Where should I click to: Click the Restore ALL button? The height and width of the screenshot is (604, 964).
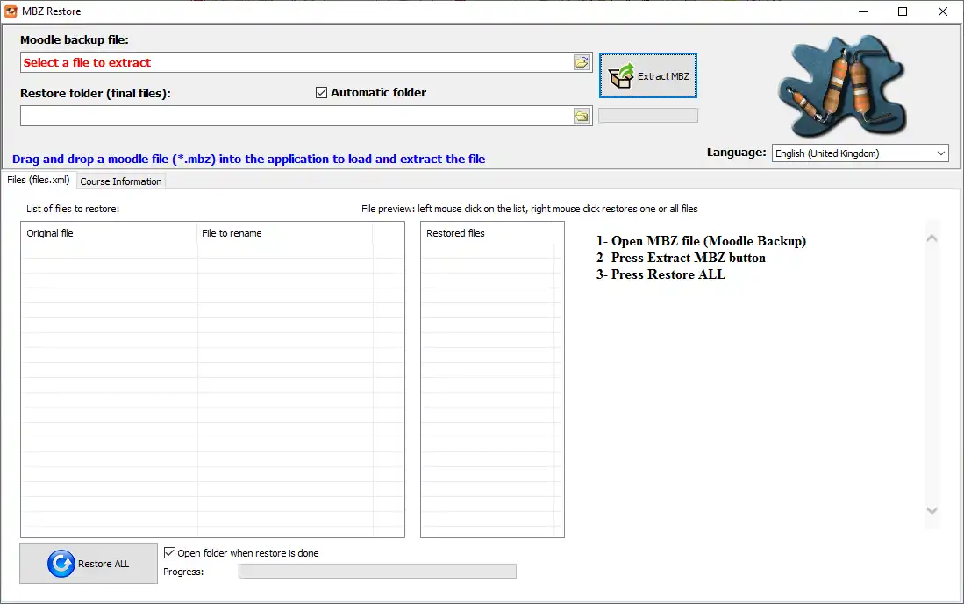(x=89, y=563)
